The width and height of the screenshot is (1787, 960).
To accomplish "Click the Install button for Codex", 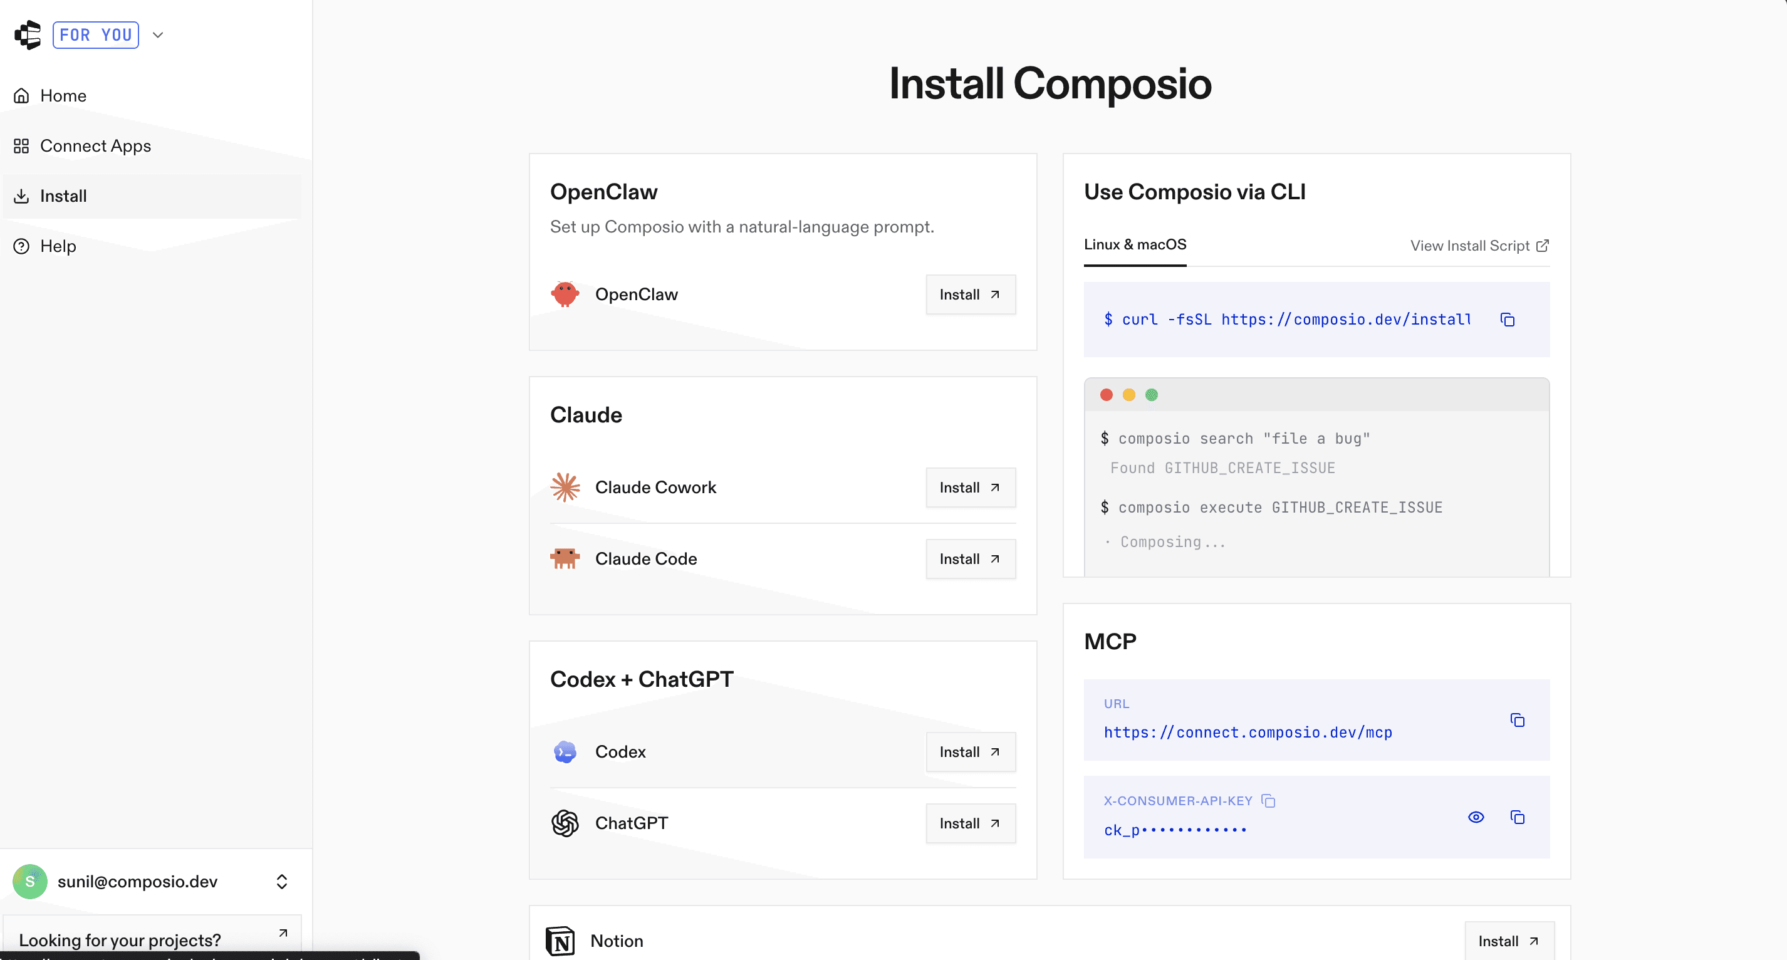I will 970,751.
